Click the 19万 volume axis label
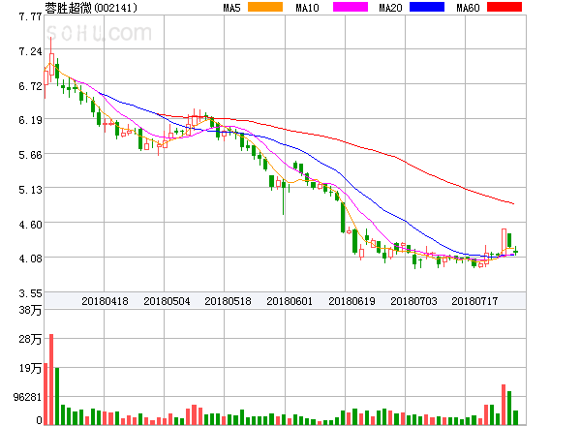Viewport: 581px width, 426px height. pos(30,368)
